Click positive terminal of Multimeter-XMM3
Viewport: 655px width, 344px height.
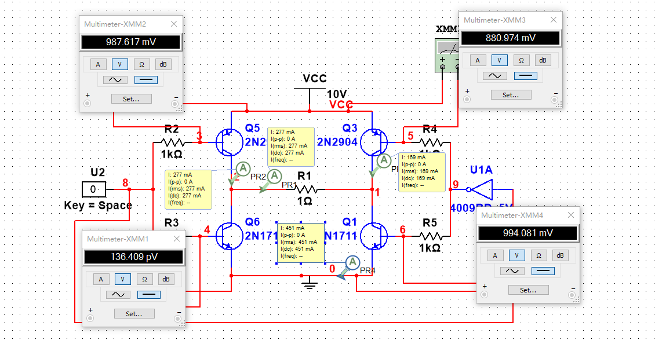coord(467,100)
